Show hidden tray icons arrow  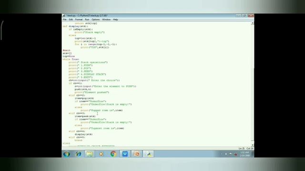[x=222, y=154]
